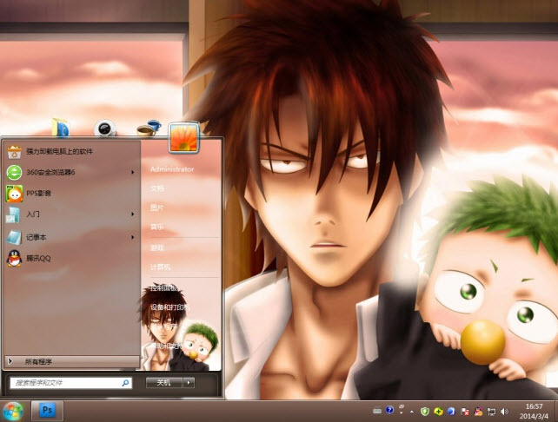Expand the 记事本 recent files arrow
The image size is (558, 422).
(x=133, y=237)
